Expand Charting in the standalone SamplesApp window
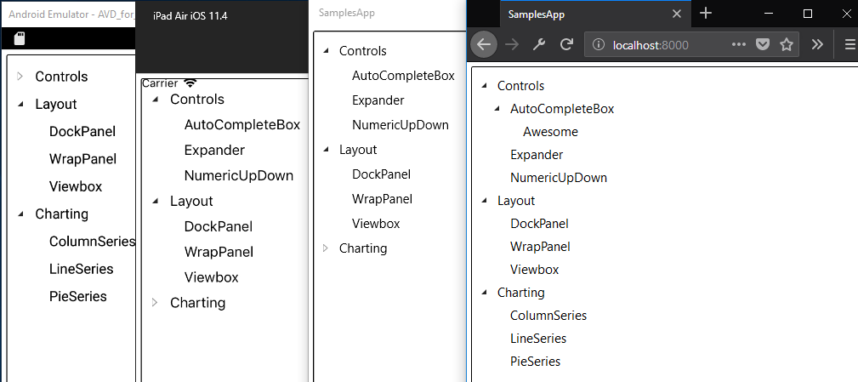 coord(325,248)
